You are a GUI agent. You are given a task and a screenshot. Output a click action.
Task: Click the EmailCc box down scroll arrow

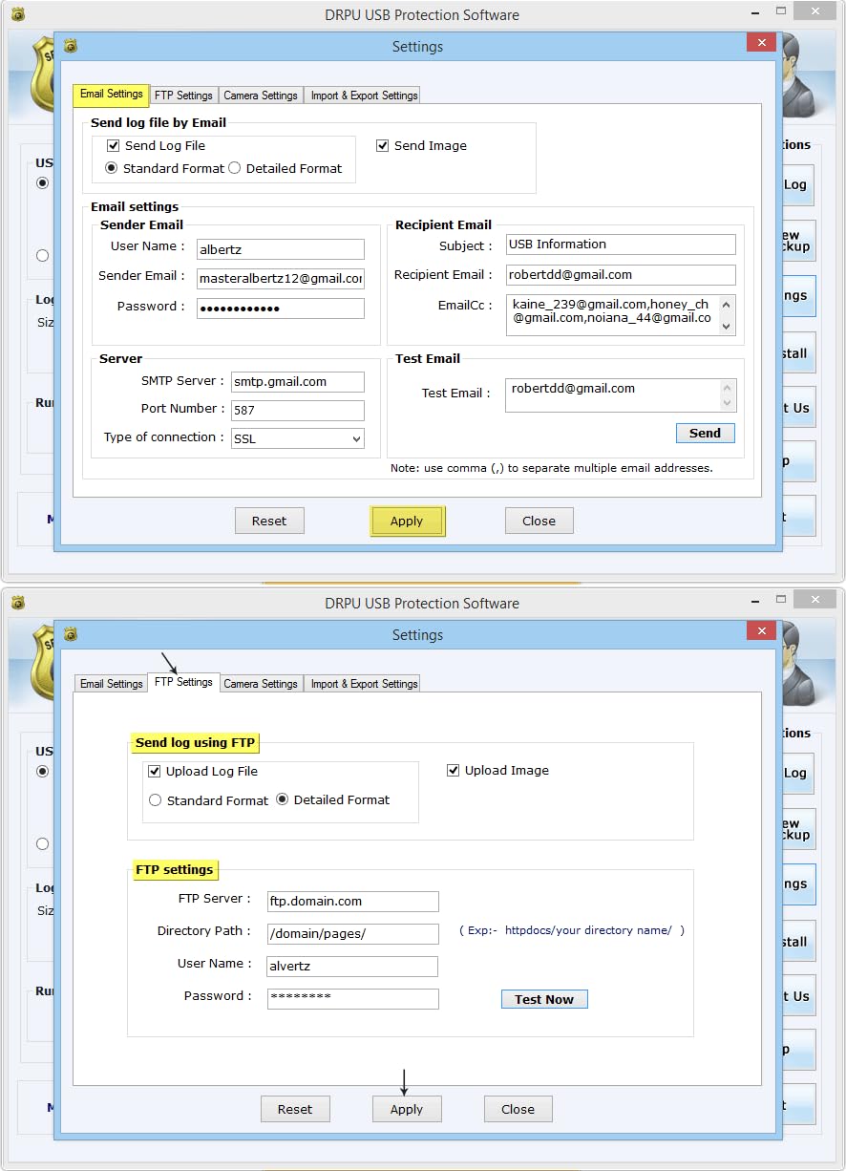point(727,326)
